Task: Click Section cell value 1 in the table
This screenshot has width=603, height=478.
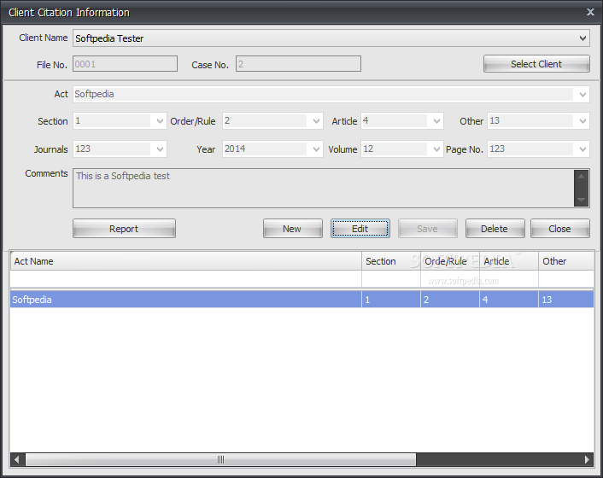Action: tap(391, 300)
